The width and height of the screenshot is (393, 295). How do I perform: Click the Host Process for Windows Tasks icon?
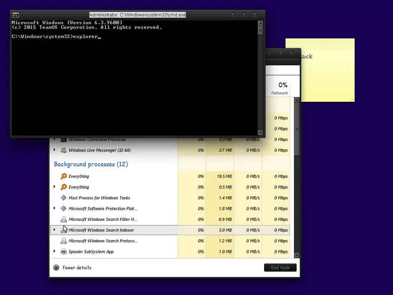pos(64,198)
